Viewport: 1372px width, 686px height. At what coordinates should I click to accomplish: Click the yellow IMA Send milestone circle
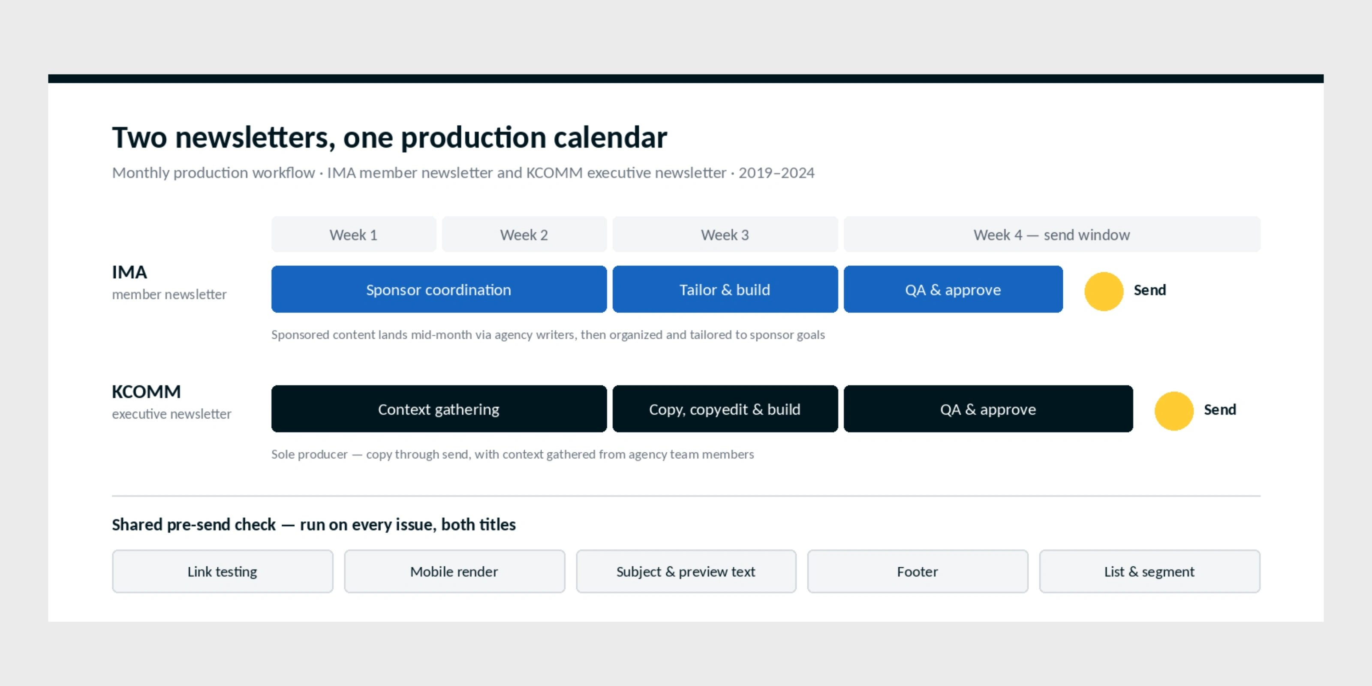(x=1104, y=291)
